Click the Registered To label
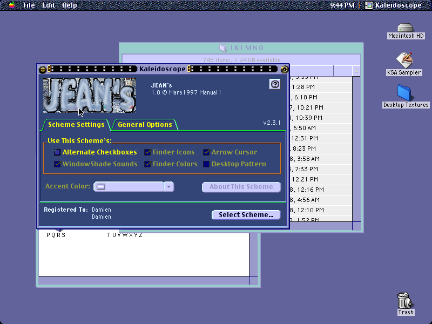 [x=66, y=210]
